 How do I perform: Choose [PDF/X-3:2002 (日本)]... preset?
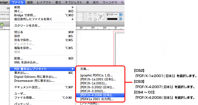point(100,87)
